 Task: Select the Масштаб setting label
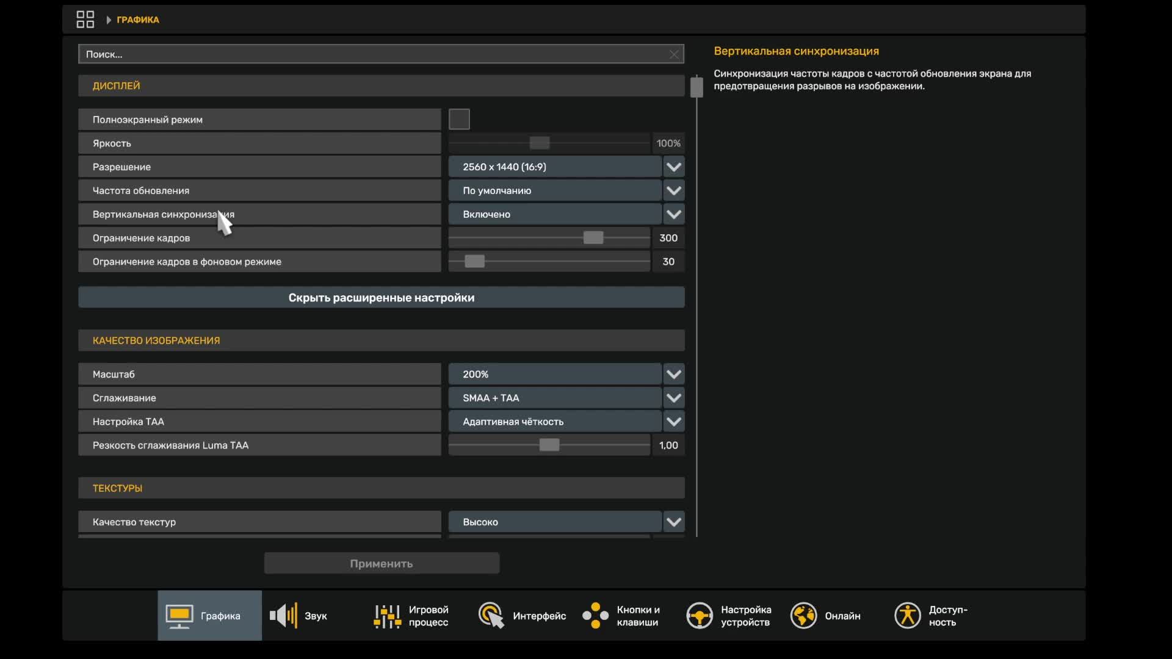tap(114, 374)
